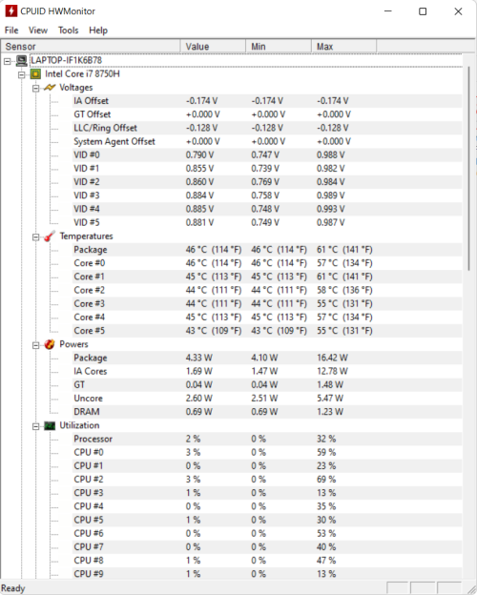This screenshot has height=595, width=477.
Task: Click the Sensor column header
Action: (x=91, y=47)
